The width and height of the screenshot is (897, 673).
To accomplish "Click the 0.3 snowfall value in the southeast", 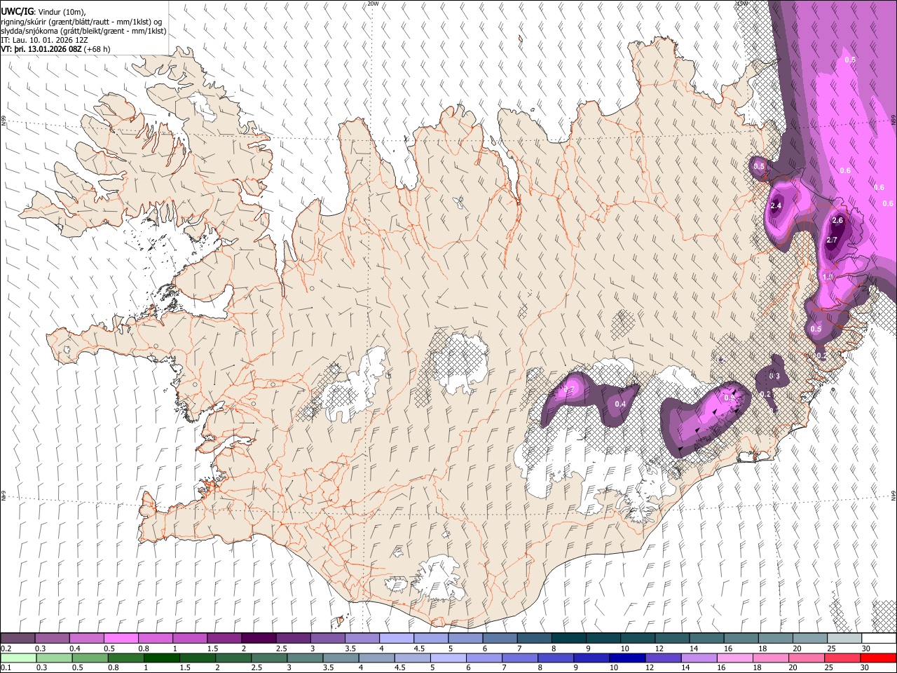I will click(x=774, y=376).
